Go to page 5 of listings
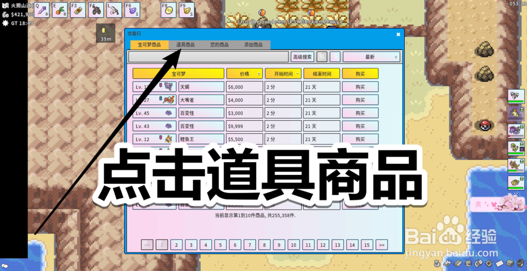 pyautogui.click(x=220, y=245)
